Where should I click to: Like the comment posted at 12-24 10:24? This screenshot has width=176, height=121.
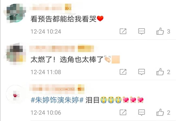(160, 31)
